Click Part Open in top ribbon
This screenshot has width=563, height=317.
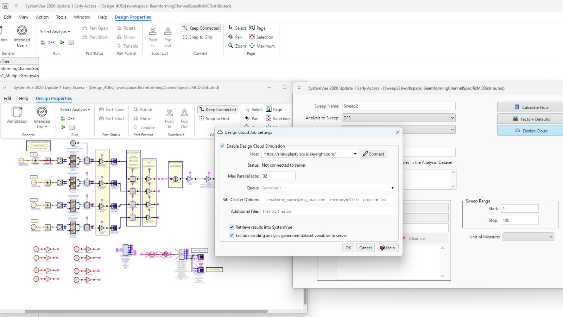click(x=95, y=28)
